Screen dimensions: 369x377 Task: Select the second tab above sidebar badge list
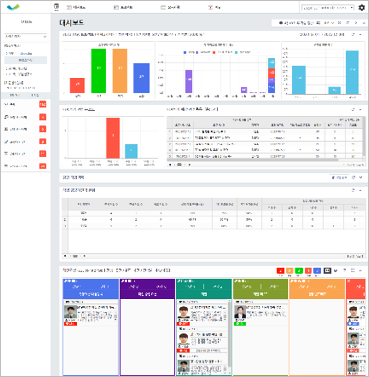(x=35, y=95)
